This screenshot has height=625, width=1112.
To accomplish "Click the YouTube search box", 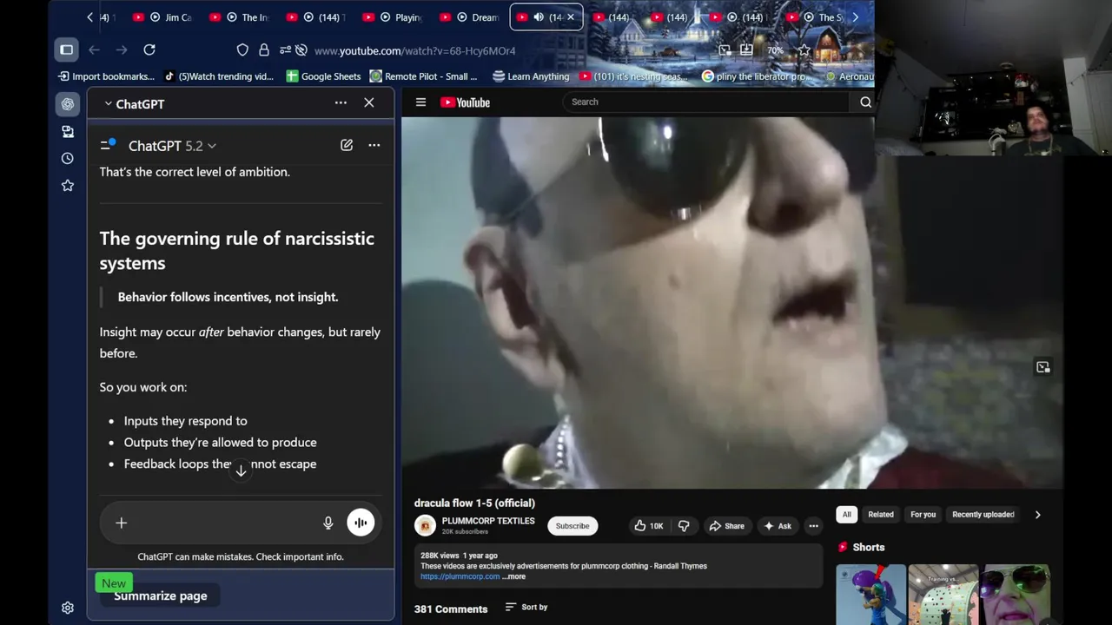I will pos(706,102).
